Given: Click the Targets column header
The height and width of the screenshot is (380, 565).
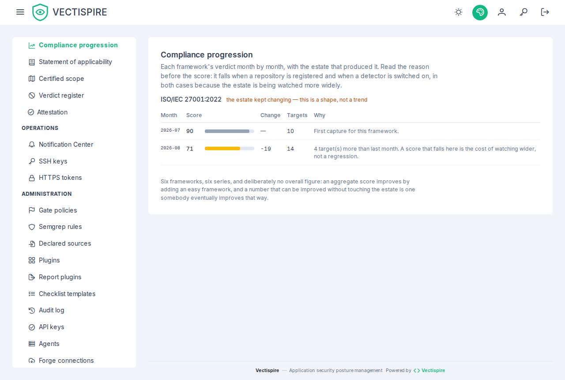Looking at the screenshot, I should tap(297, 115).
